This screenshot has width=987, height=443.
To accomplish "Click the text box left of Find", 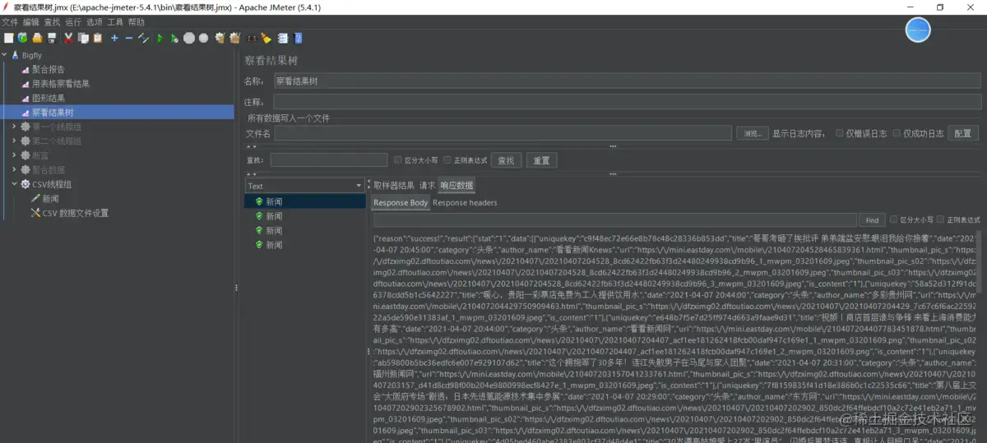I will point(615,220).
